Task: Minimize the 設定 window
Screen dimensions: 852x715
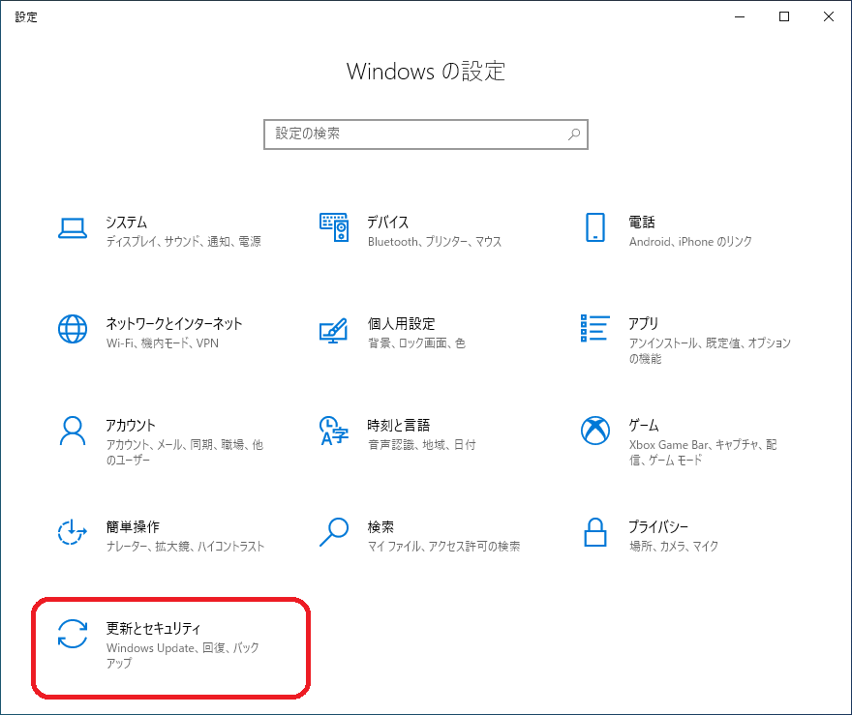Action: 740,16
